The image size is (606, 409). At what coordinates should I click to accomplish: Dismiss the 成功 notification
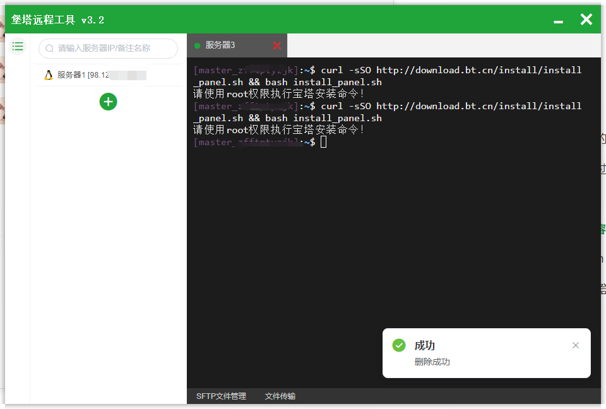click(x=576, y=345)
